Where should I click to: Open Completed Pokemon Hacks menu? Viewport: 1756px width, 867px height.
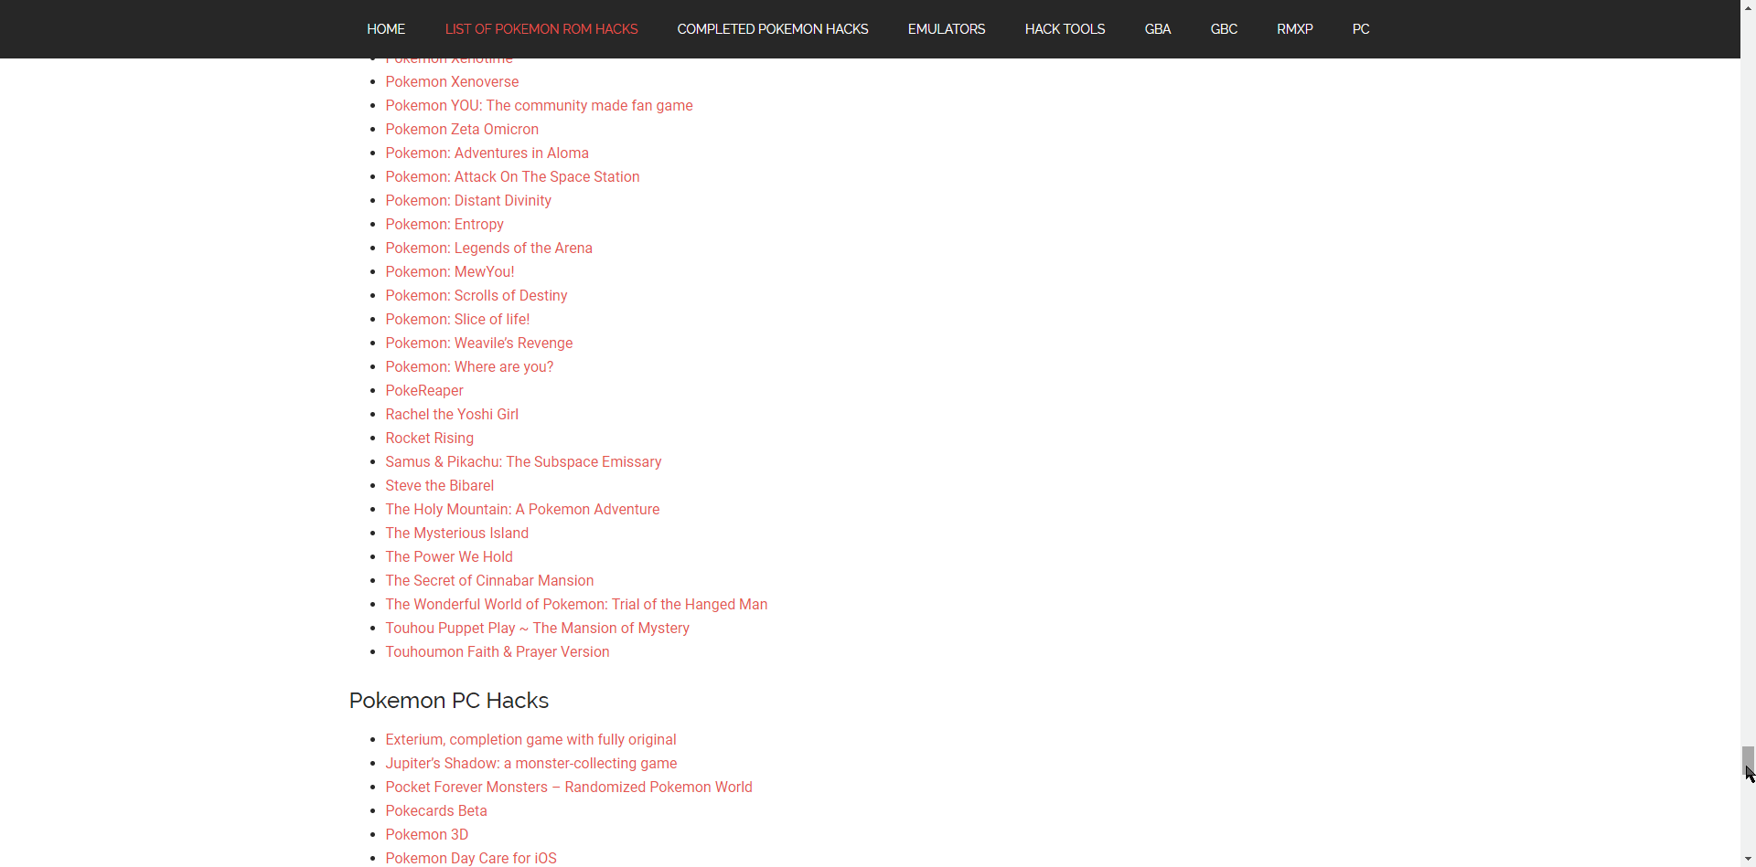(x=772, y=29)
